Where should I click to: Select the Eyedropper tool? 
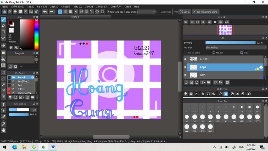pos(3,124)
